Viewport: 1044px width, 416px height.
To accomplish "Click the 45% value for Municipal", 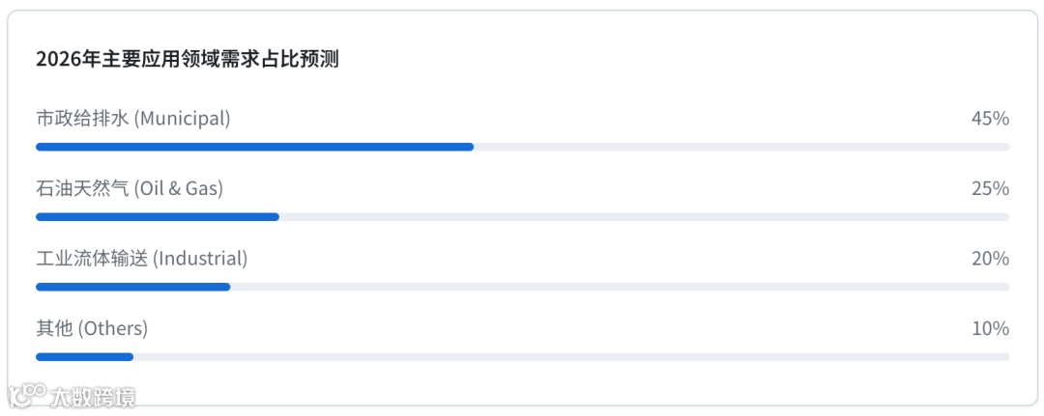I will pos(990,119).
